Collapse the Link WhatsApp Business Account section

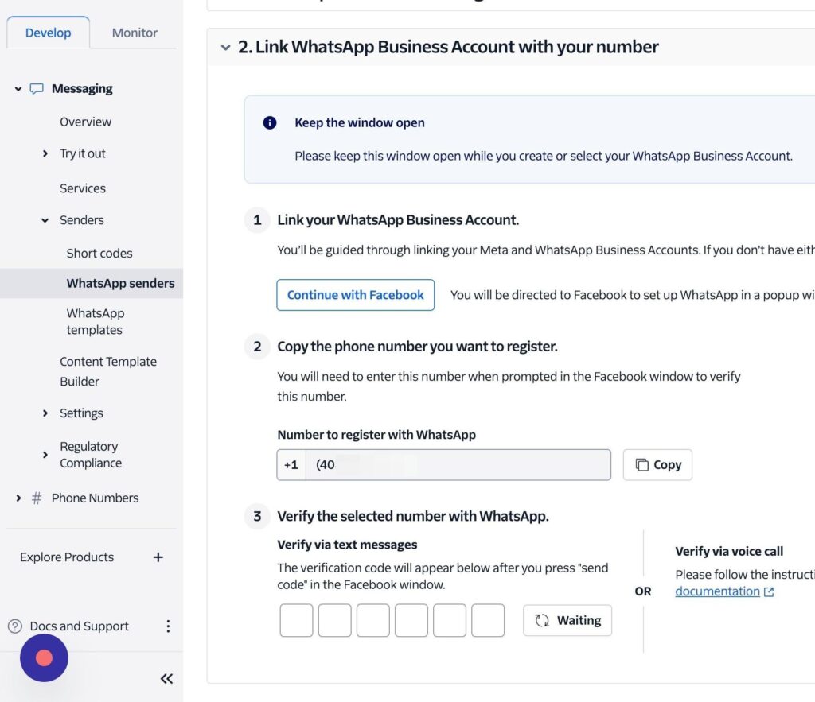pyautogui.click(x=226, y=48)
